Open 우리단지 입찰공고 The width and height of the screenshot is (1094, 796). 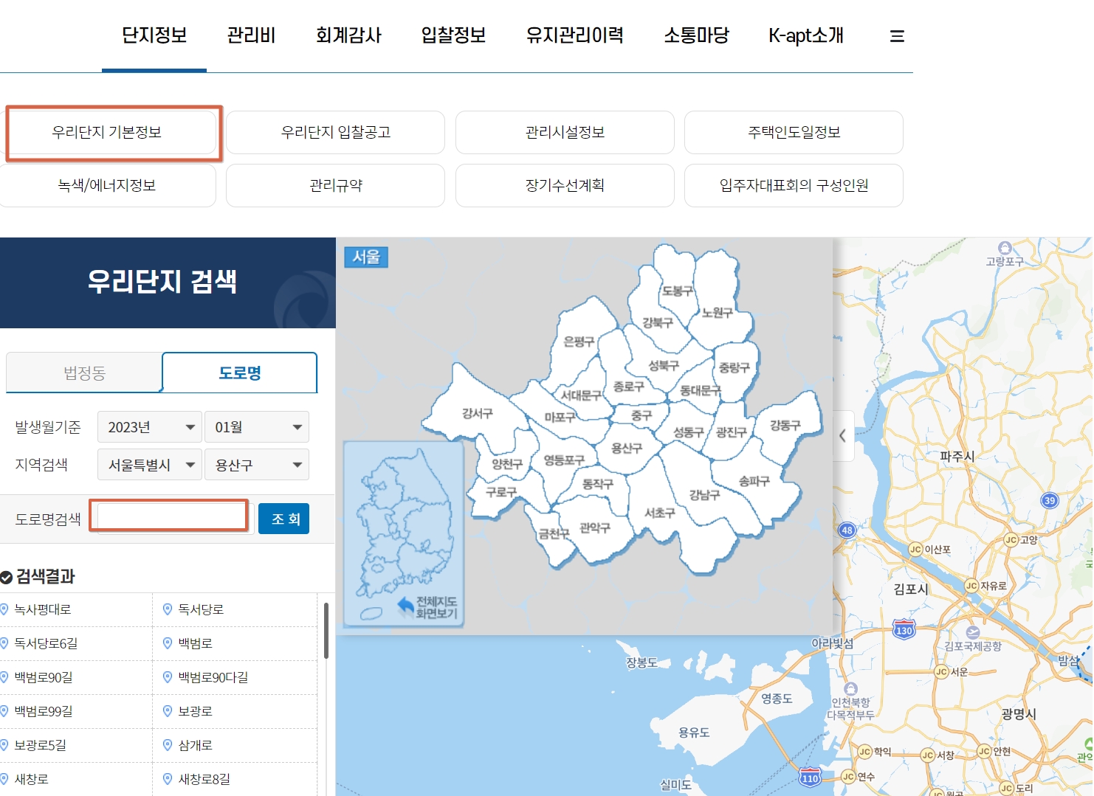[x=336, y=132]
